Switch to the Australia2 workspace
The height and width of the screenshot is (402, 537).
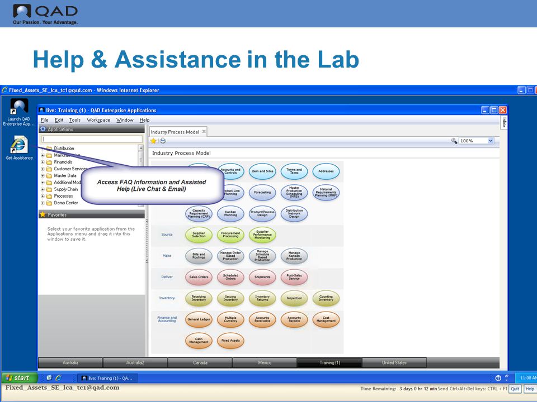click(135, 363)
